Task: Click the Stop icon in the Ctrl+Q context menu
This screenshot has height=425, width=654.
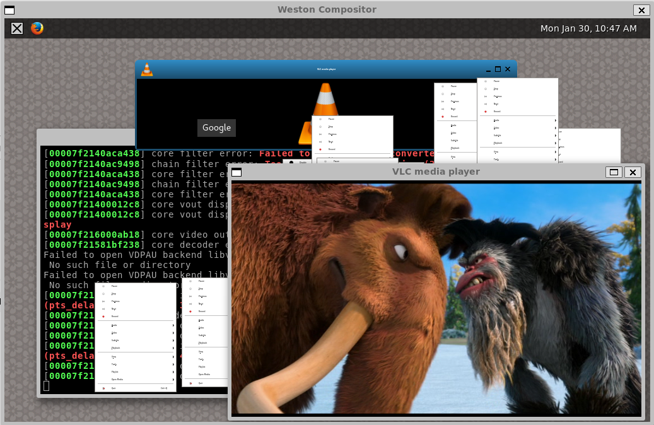Action: pos(103,294)
